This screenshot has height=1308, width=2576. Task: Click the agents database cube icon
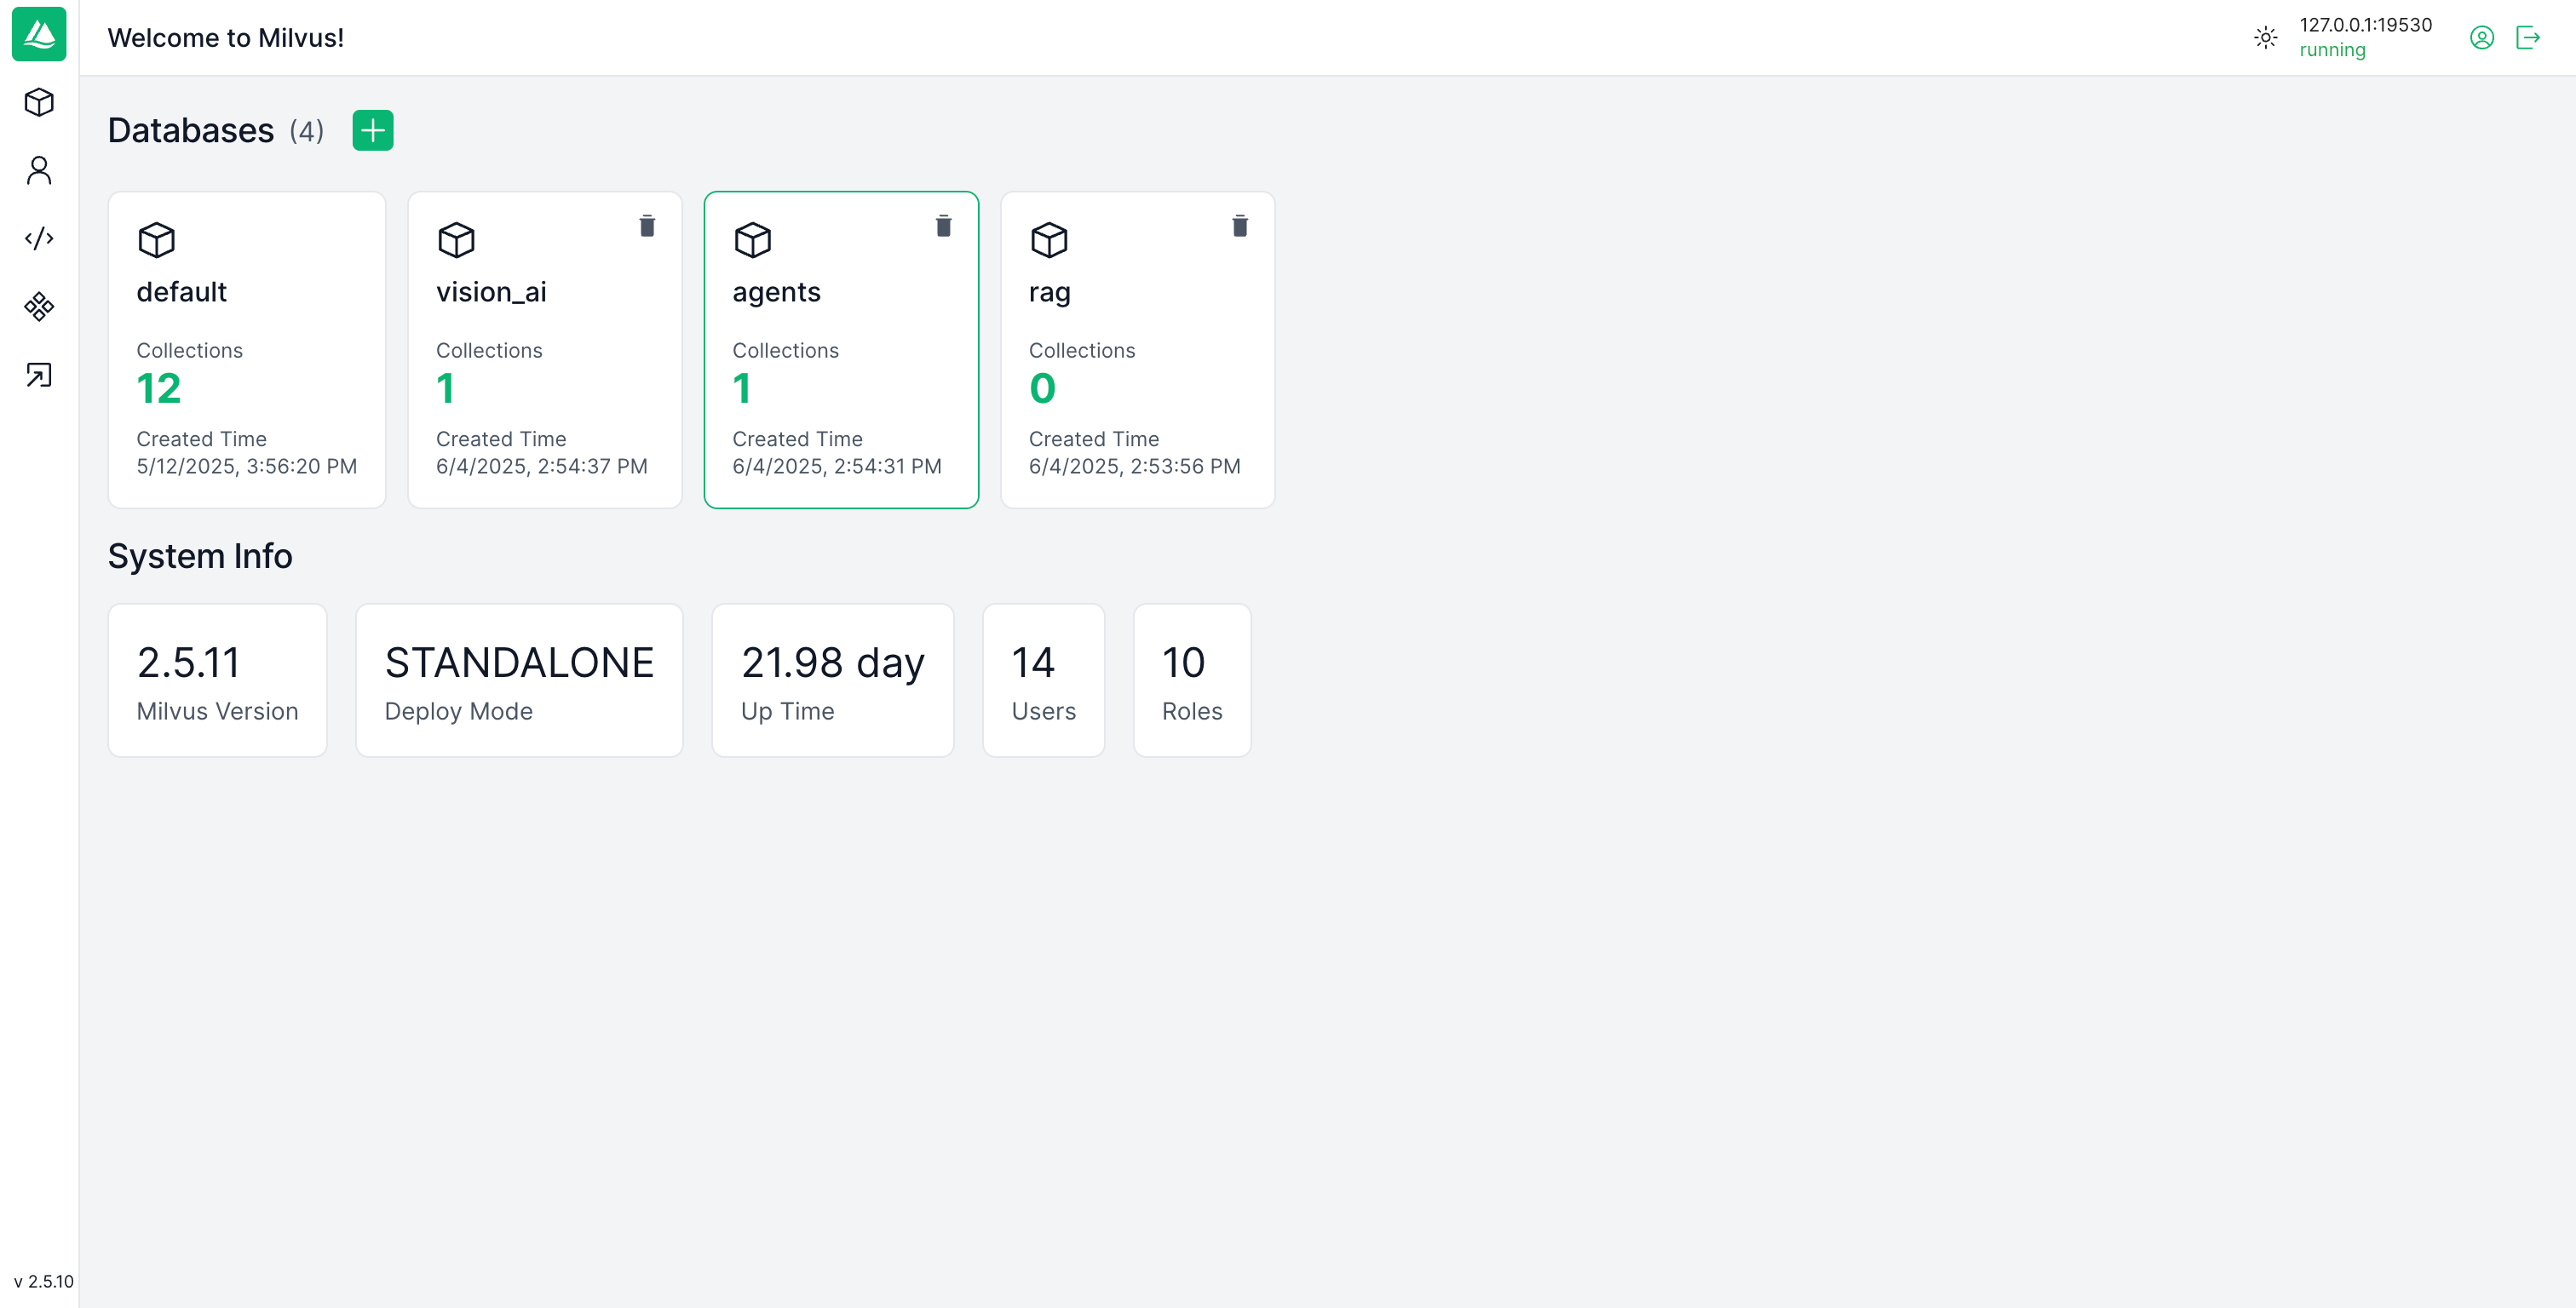(x=753, y=240)
